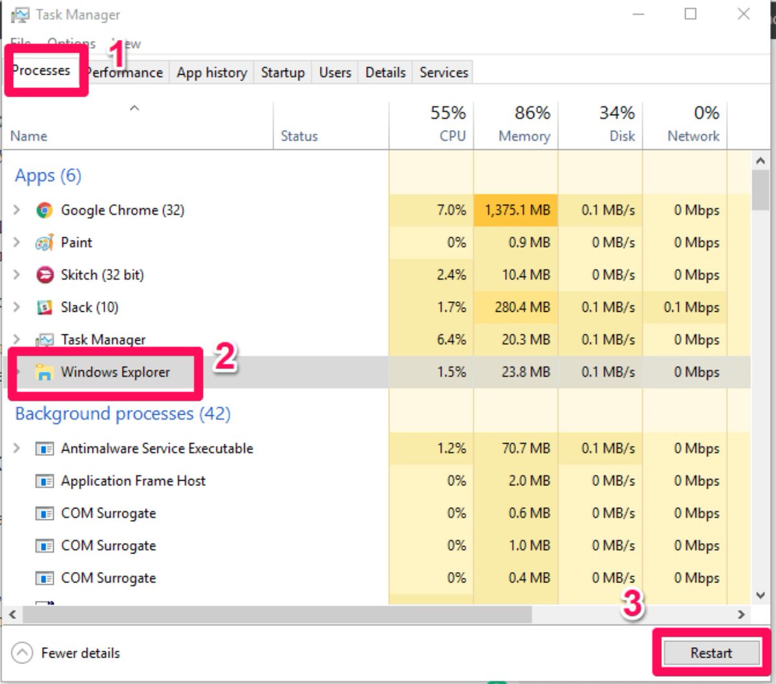Open the App history tab
Viewport: 776px width, 684px height.
click(x=212, y=72)
